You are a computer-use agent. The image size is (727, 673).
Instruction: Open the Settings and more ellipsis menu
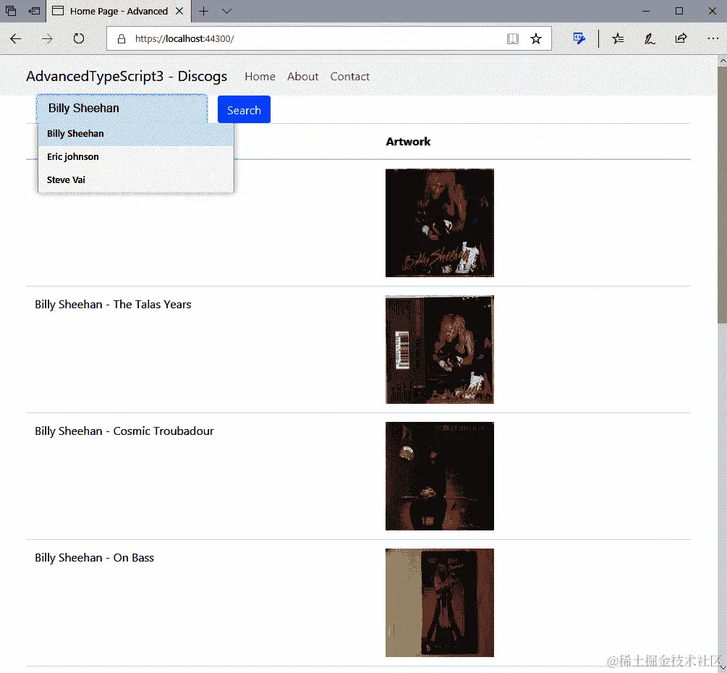click(x=713, y=38)
